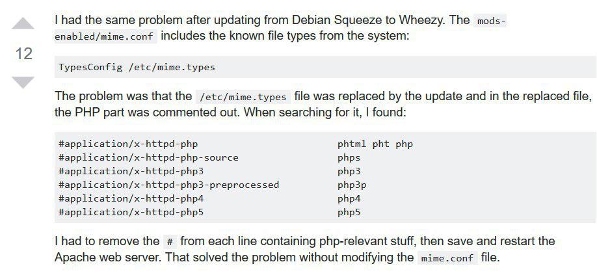
Task: Click the #application/x-httpd-php-source line
Action: tap(148, 157)
